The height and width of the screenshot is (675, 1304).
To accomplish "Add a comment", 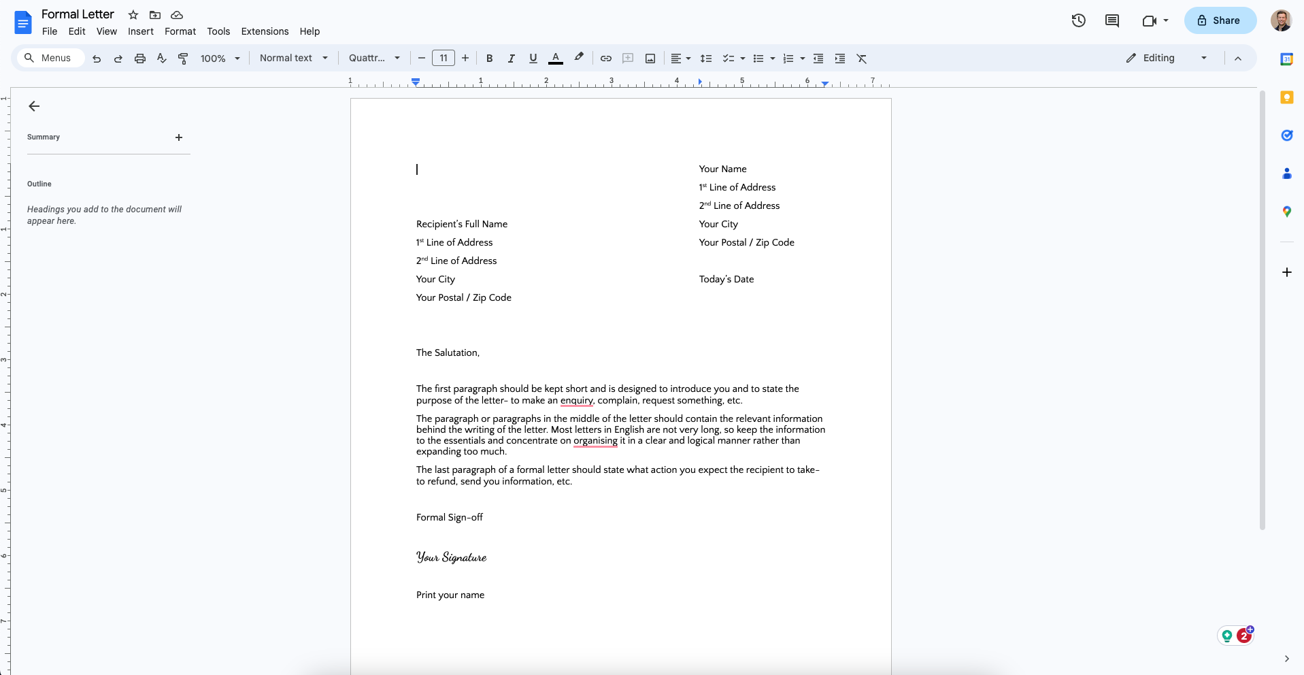I will [x=628, y=59].
